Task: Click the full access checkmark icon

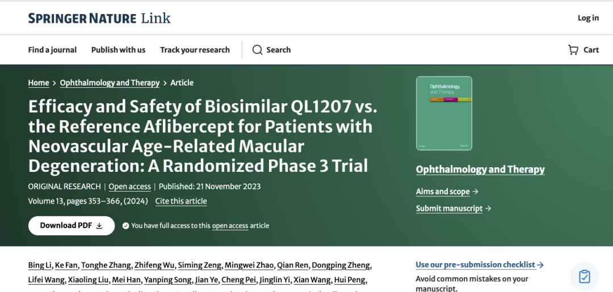Action: [125, 226]
